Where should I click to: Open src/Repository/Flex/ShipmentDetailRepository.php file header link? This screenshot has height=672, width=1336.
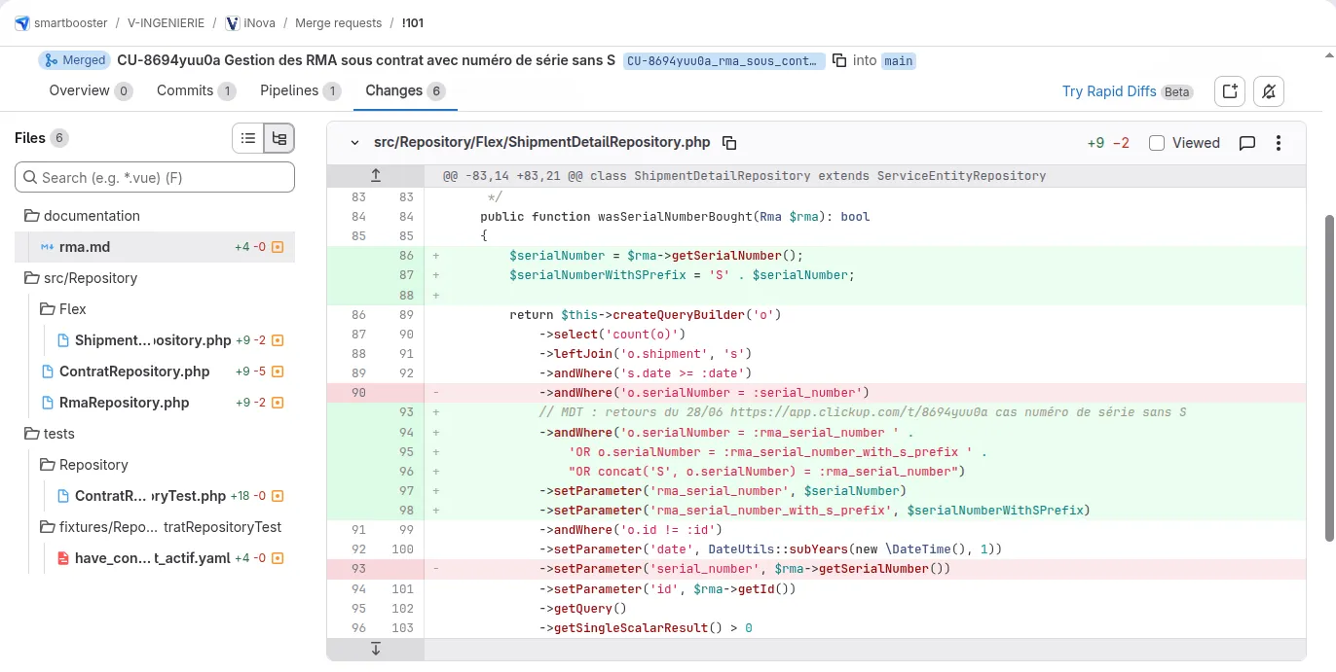click(x=542, y=143)
